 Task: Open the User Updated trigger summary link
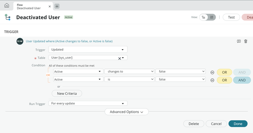click(69, 41)
